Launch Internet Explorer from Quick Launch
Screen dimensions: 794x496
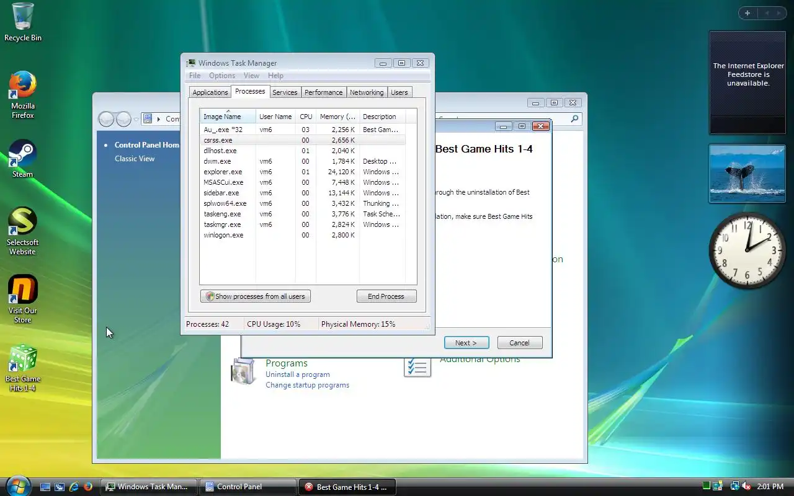click(x=74, y=487)
